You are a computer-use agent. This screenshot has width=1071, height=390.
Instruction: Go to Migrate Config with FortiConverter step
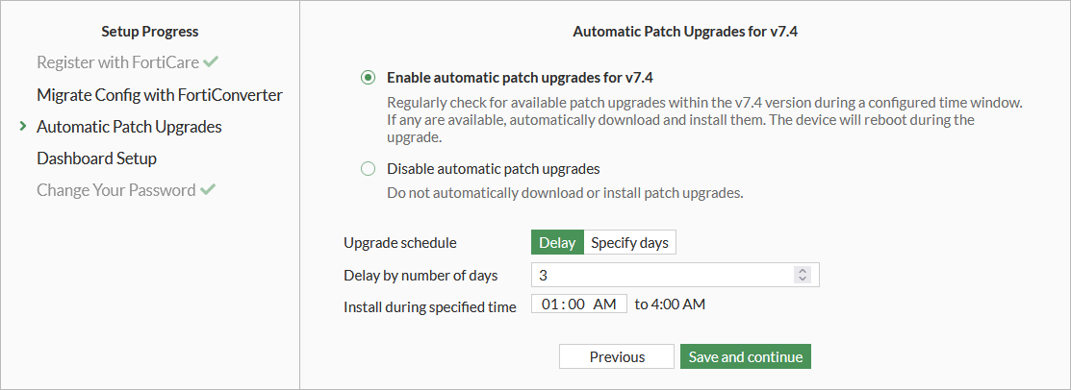tap(160, 95)
